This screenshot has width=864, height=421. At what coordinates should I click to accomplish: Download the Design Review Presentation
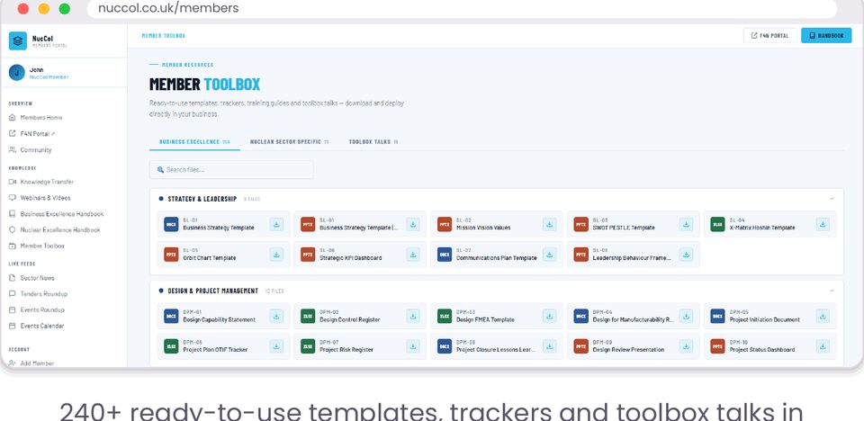pyautogui.click(x=686, y=346)
